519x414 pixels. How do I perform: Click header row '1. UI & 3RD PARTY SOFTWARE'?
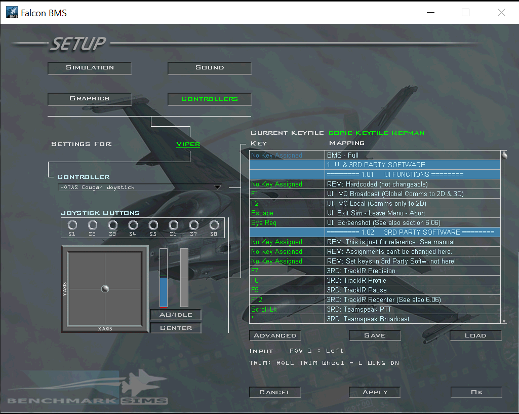(375, 165)
